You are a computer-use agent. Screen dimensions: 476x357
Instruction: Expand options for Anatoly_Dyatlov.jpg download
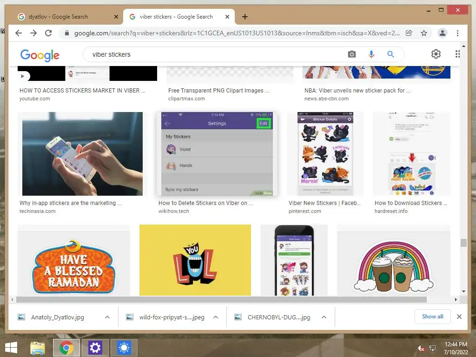(x=107, y=317)
